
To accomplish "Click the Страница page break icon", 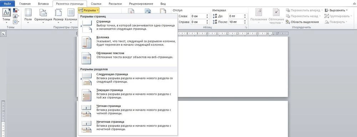I will pyautogui.click(x=87, y=26).
